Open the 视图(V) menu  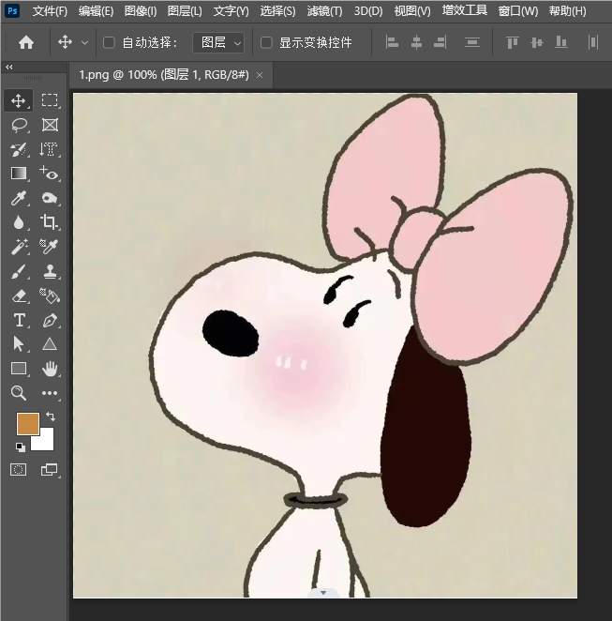tap(412, 11)
